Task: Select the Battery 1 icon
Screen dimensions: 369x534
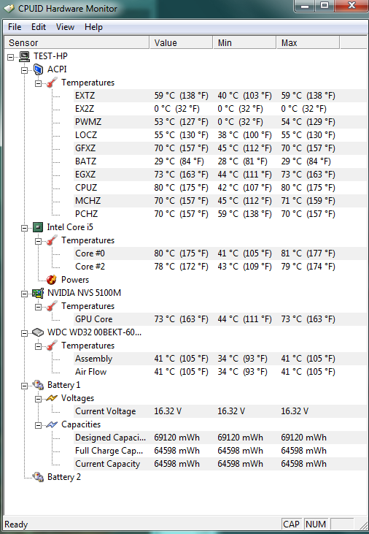Action: [38, 385]
